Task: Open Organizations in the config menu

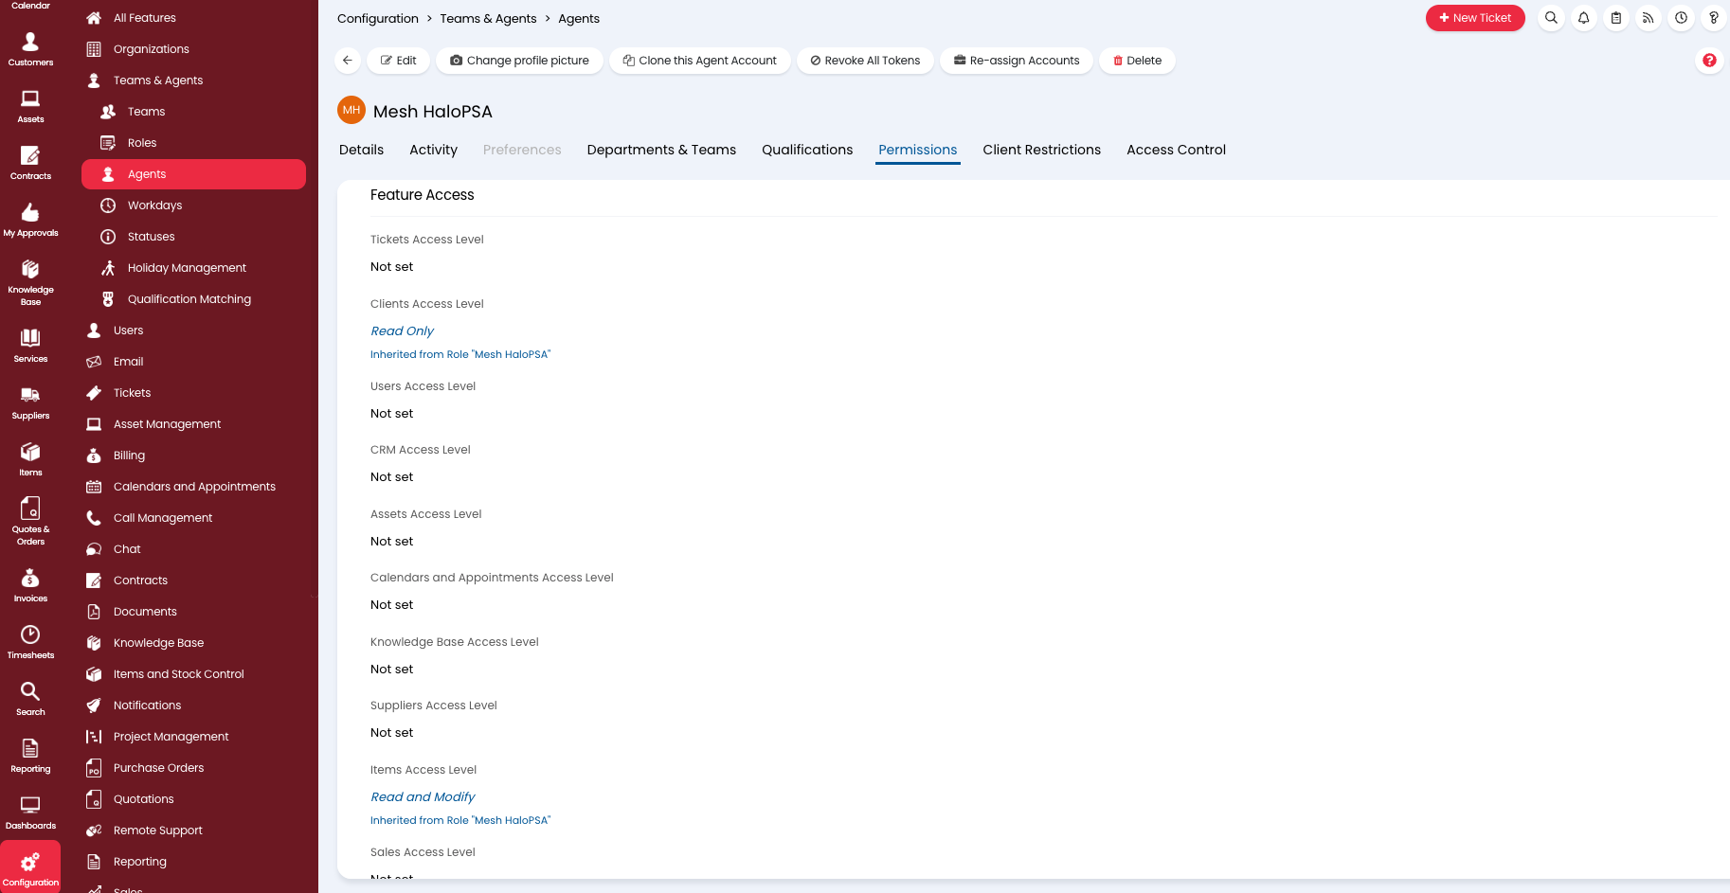Action: (193, 49)
